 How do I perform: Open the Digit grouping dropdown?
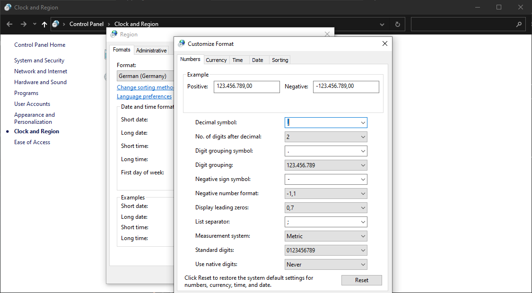point(364,165)
